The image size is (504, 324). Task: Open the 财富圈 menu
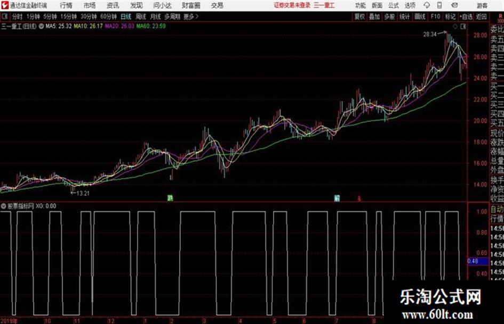(191, 5)
